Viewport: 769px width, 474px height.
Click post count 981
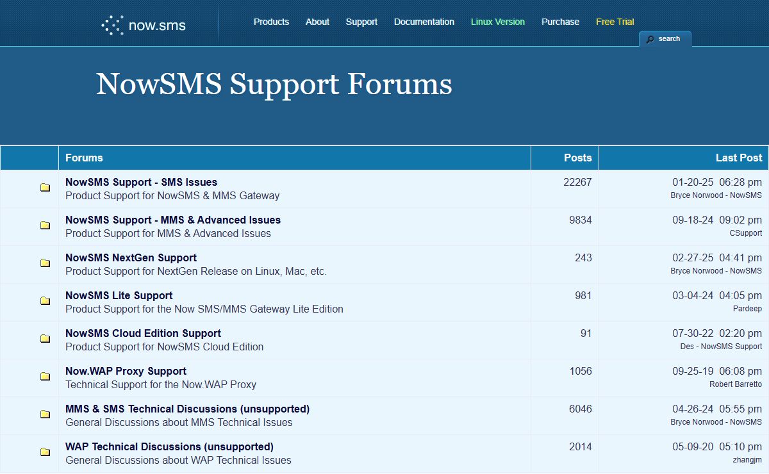pyautogui.click(x=583, y=295)
